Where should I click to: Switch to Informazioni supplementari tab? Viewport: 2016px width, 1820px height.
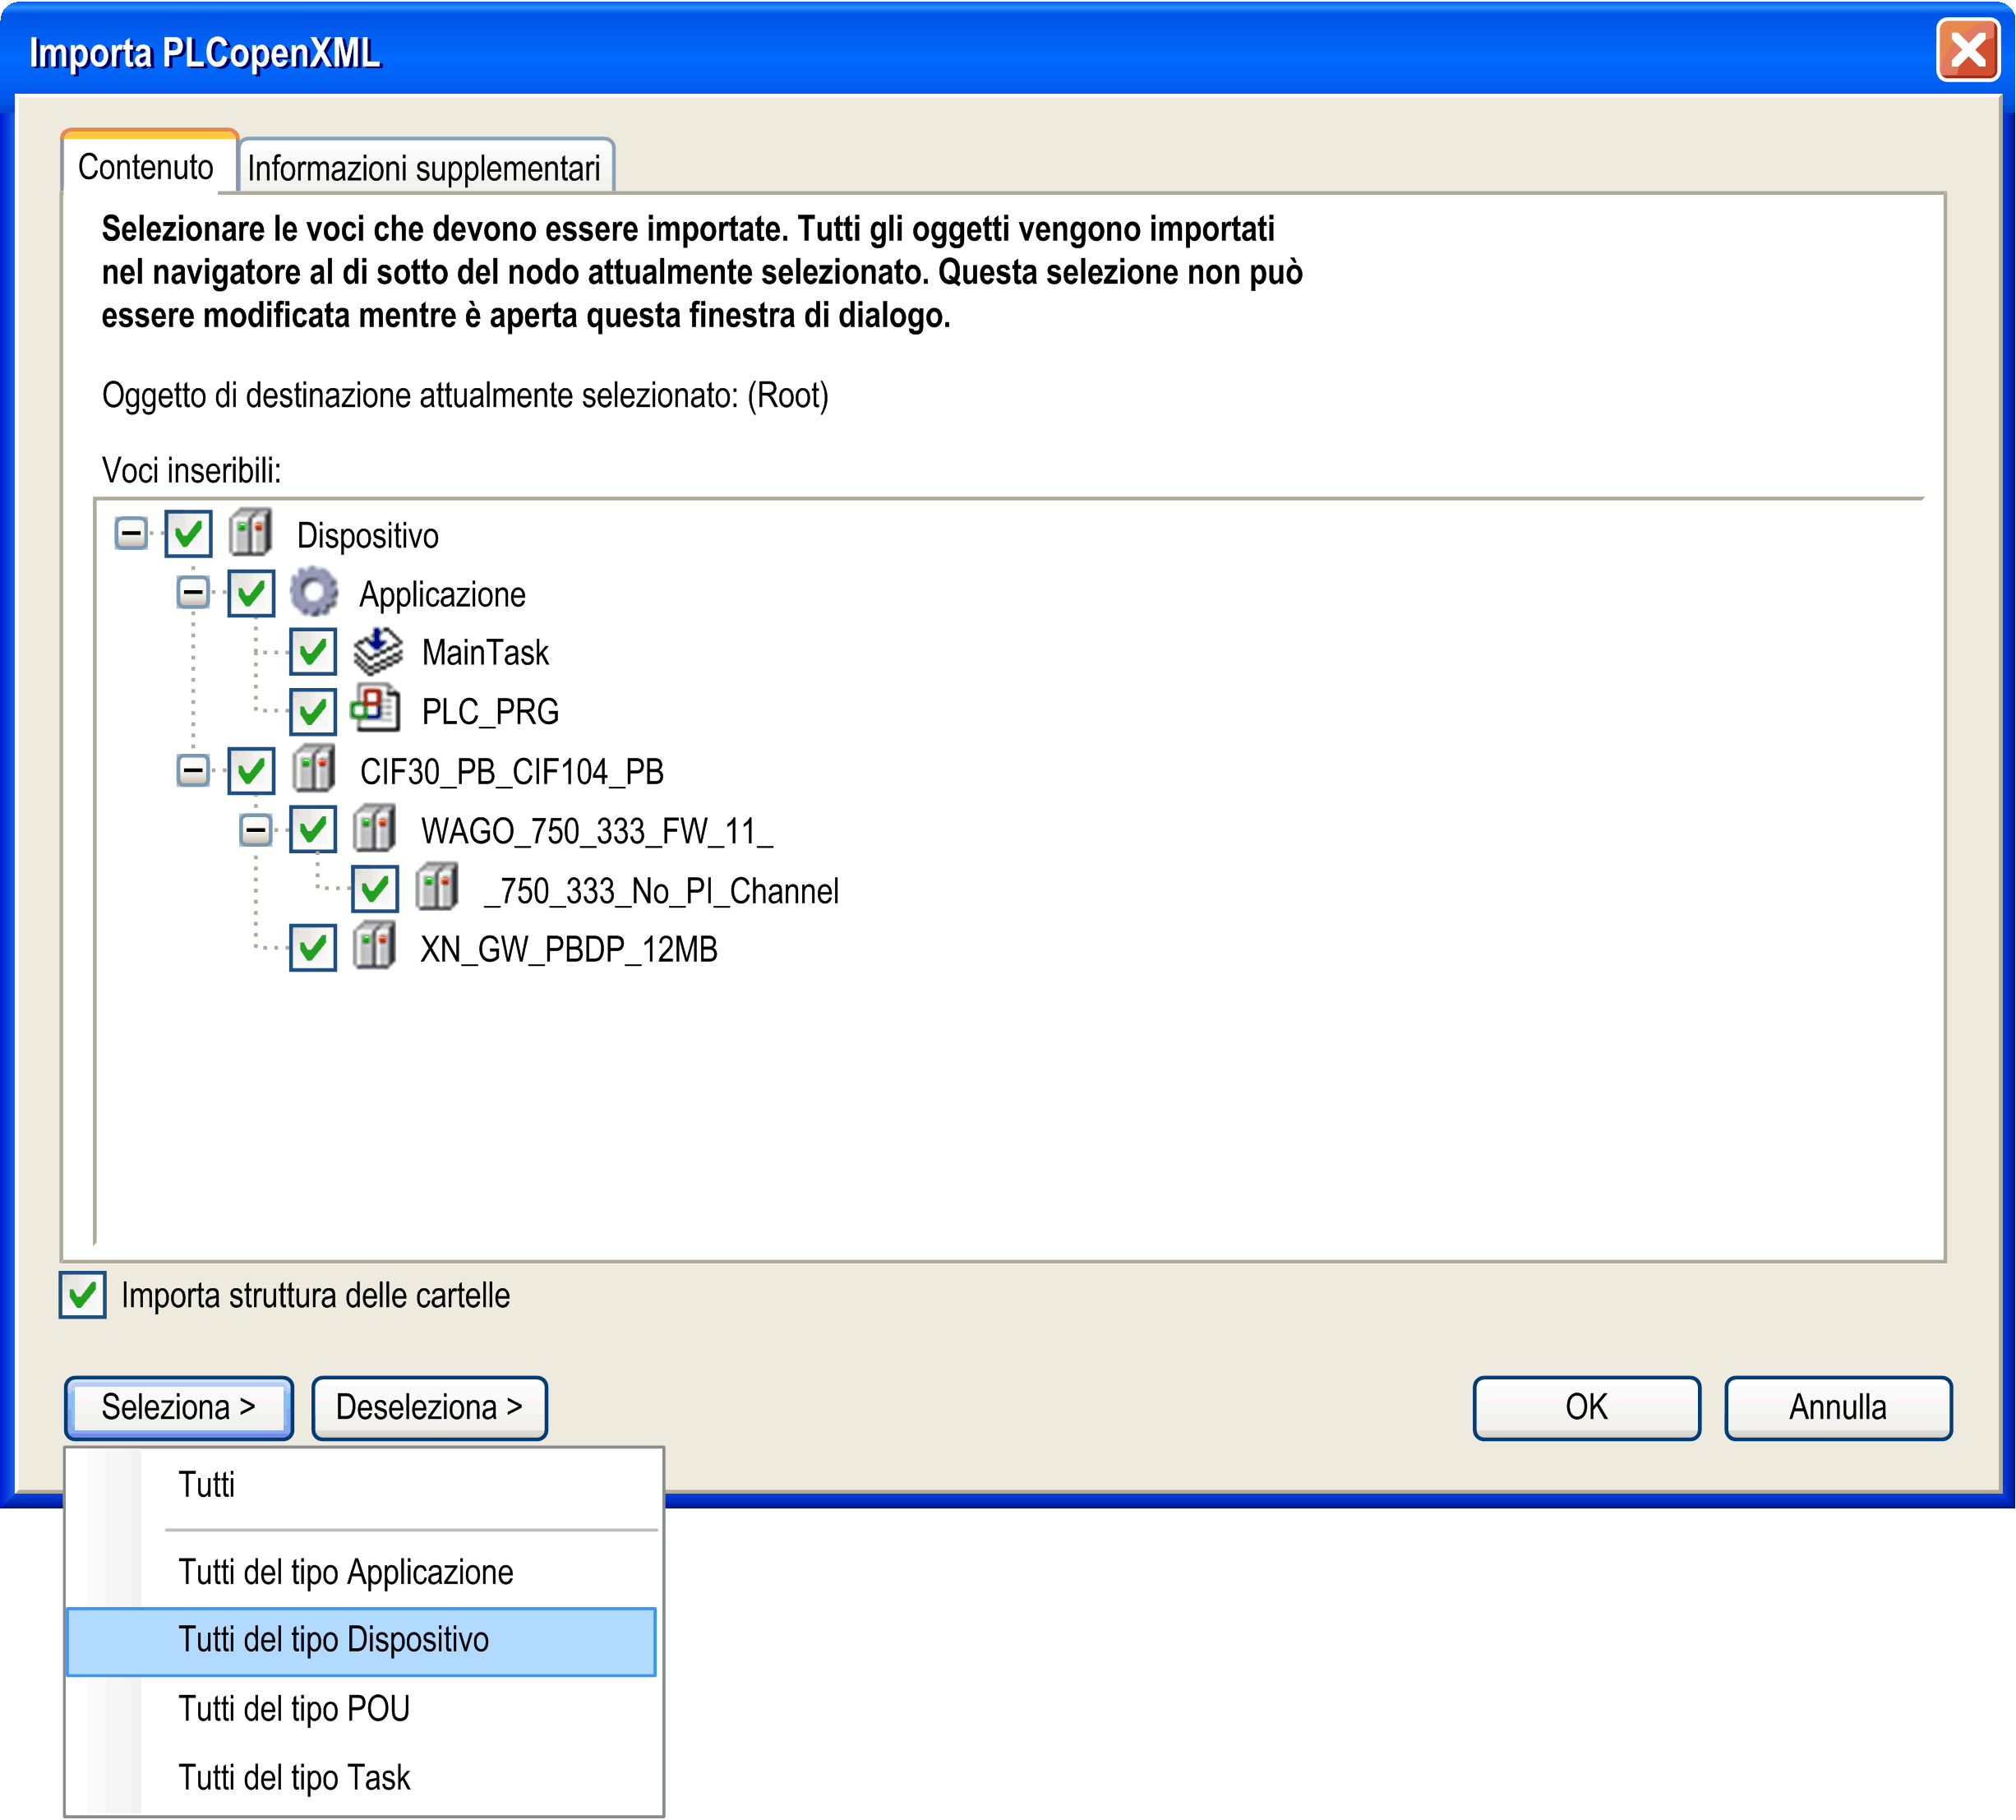pos(424,168)
